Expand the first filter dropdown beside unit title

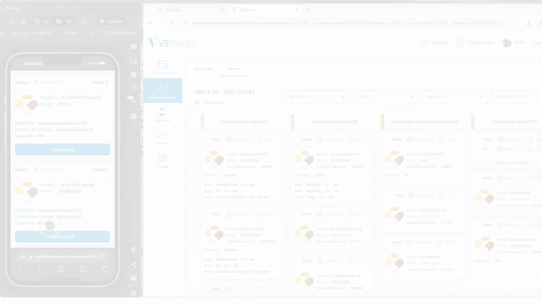pos(316,97)
